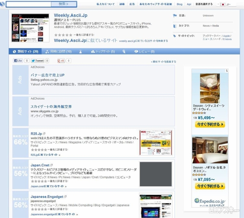
Task: Click external link icon beside R25.Jp
Action: [x=44, y=134]
